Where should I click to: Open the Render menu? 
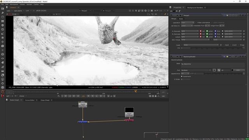tap(29, 4)
